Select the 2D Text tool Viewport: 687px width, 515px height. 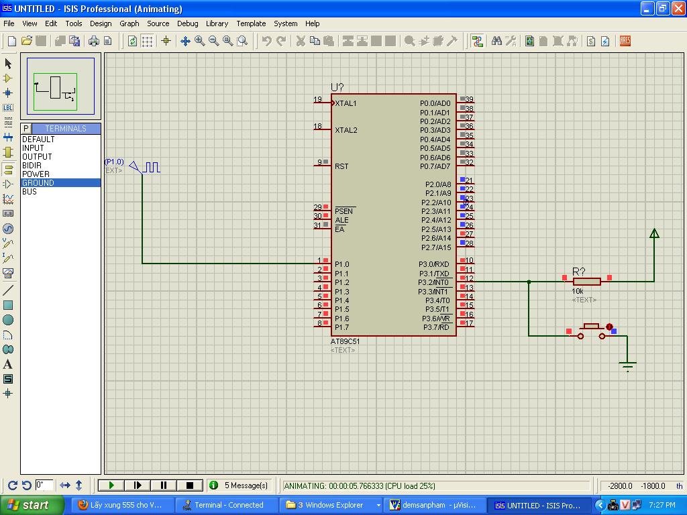8,364
